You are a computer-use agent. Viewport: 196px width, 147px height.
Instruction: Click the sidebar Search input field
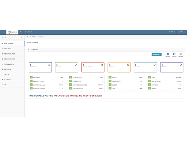click(x=10, y=38)
